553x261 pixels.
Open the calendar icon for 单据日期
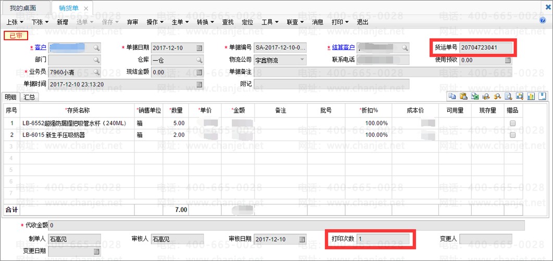pos(199,48)
